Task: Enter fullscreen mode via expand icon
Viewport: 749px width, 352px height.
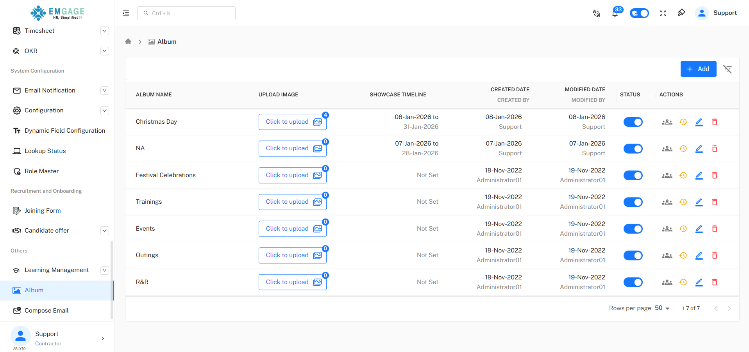Action: [x=663, y=13]
